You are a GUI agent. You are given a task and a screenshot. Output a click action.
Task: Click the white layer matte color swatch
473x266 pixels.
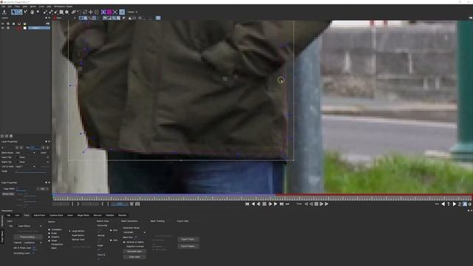[x=25, y=28]
